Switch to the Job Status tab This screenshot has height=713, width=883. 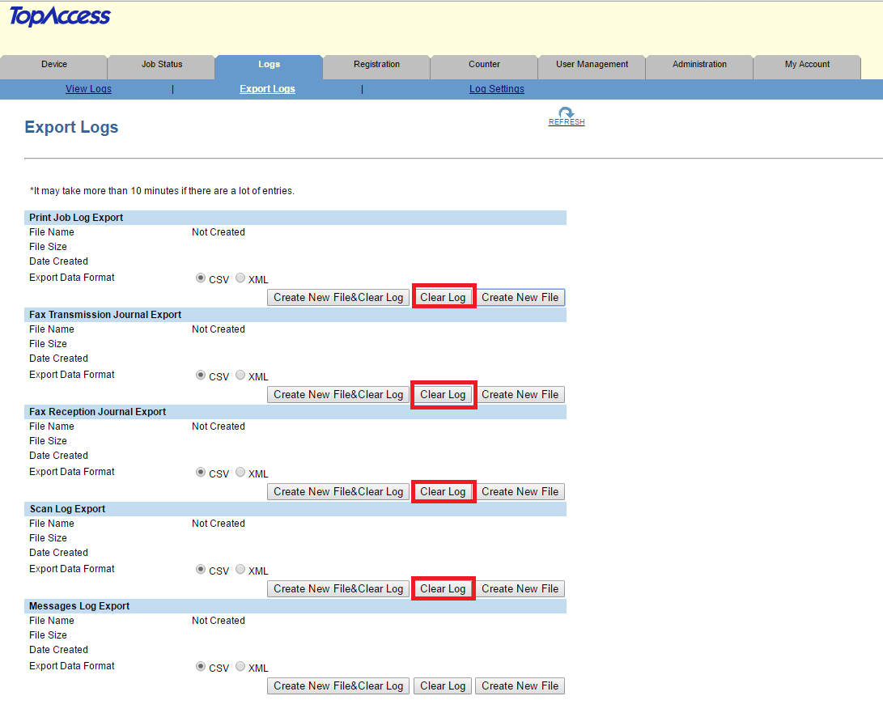[162, 65]
